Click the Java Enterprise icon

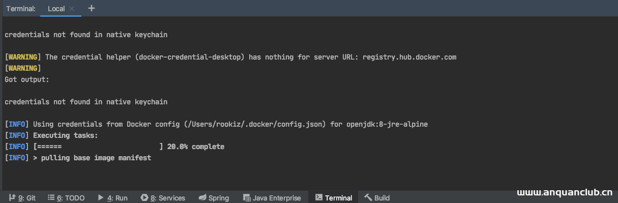[247, 198]
